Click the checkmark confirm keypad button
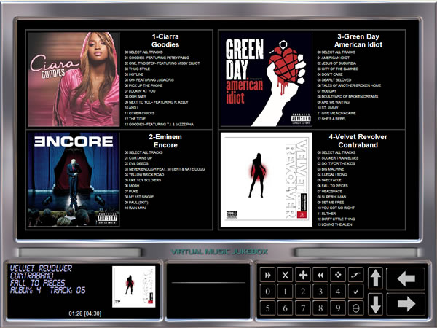This screenshot has width=437, height=328. tap(355, 292)
